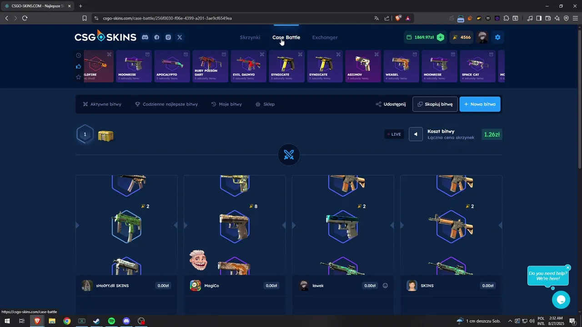
Task: Open the Case Battle tab
Action: coord(286,37)
